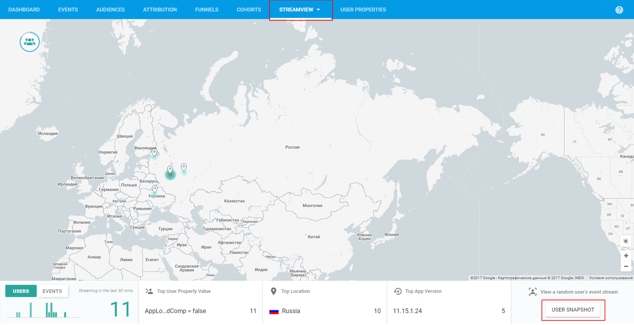
Task: Click the Top App Version icon
Action: (x=398, y=291)
